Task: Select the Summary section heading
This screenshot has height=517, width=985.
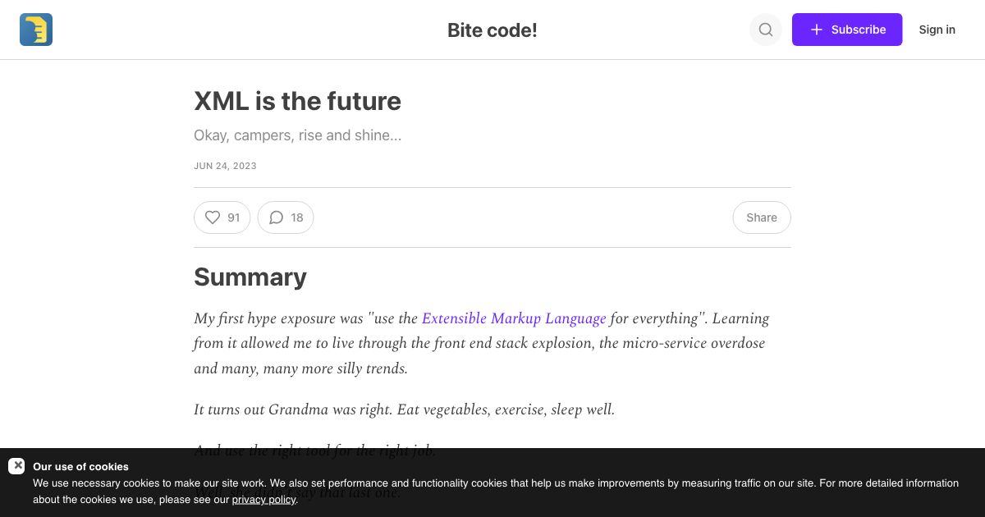Action: 250,277
